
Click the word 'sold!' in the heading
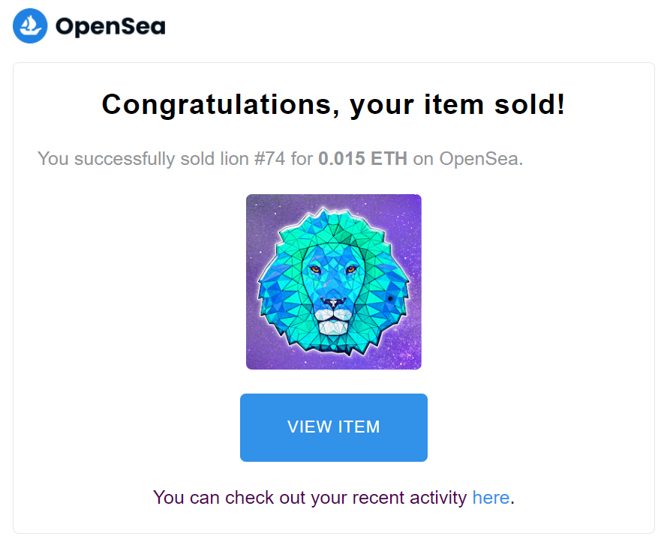530,104
